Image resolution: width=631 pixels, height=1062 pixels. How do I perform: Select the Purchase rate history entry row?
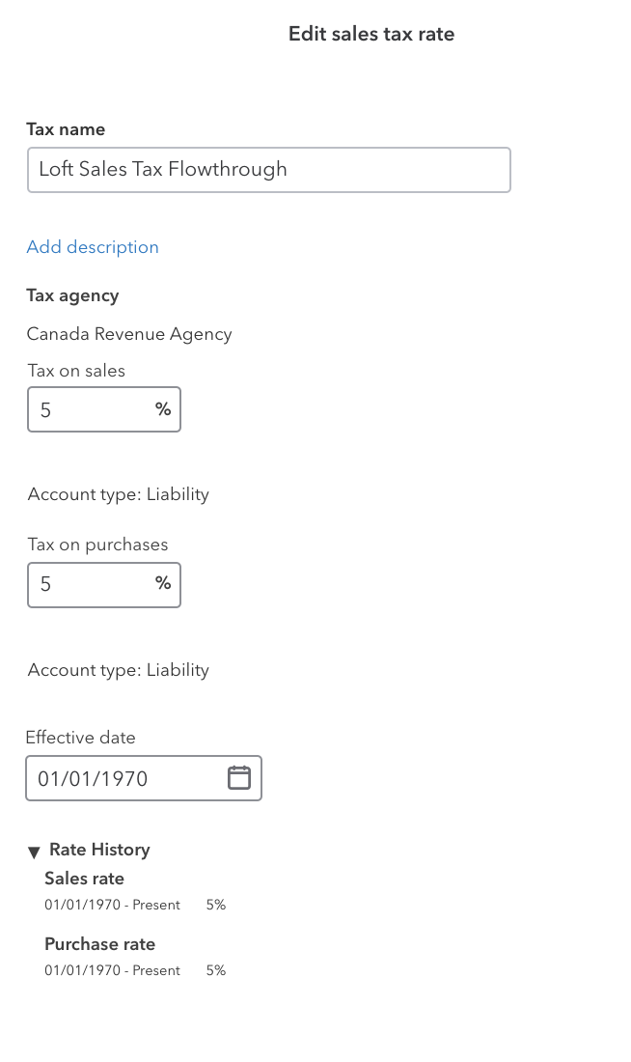pyautogui.click(x=134, y=971)
